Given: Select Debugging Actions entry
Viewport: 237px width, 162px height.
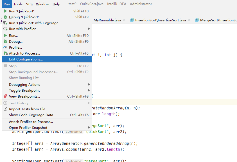Looking at the screenshot, I should pyautogui.click(x=47, y=84).
